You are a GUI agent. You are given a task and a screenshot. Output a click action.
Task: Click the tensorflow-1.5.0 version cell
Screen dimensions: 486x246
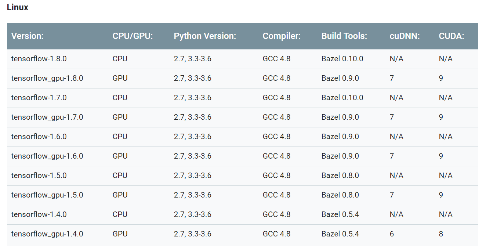39,176
